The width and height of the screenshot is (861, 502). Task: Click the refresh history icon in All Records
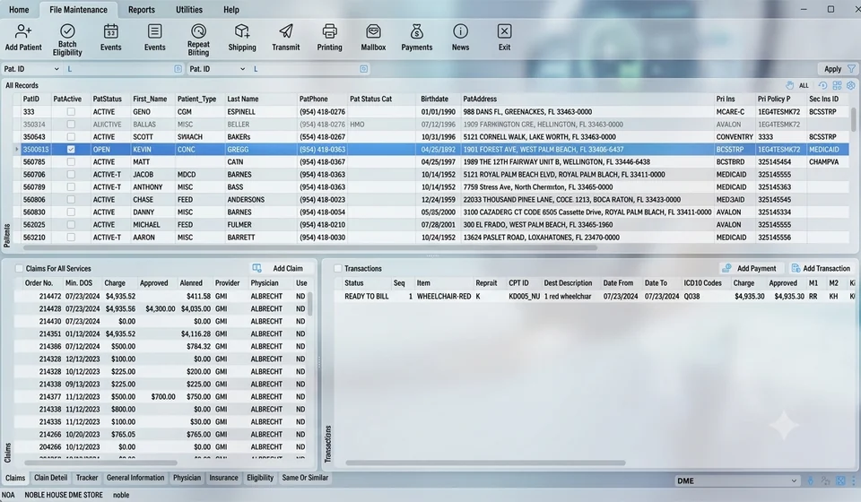point(822,85)
